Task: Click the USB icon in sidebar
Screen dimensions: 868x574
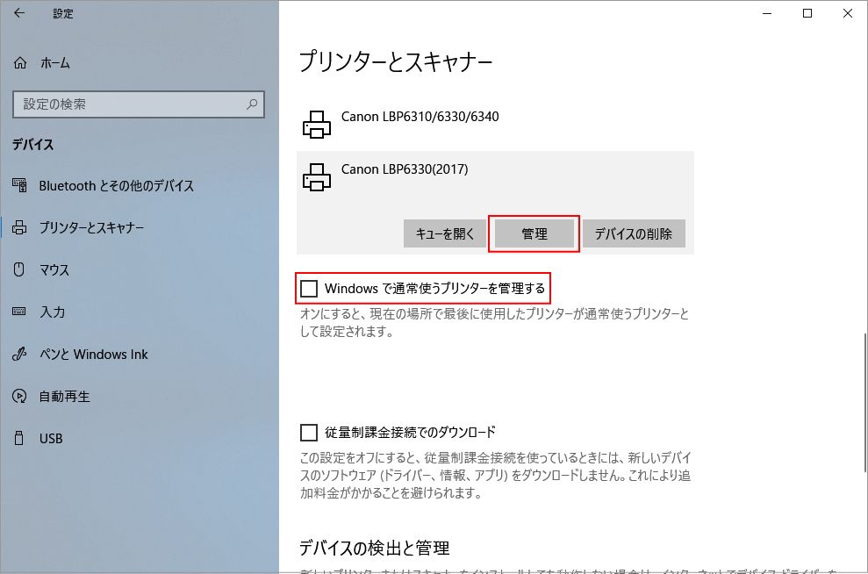Action: click(20, 439)
